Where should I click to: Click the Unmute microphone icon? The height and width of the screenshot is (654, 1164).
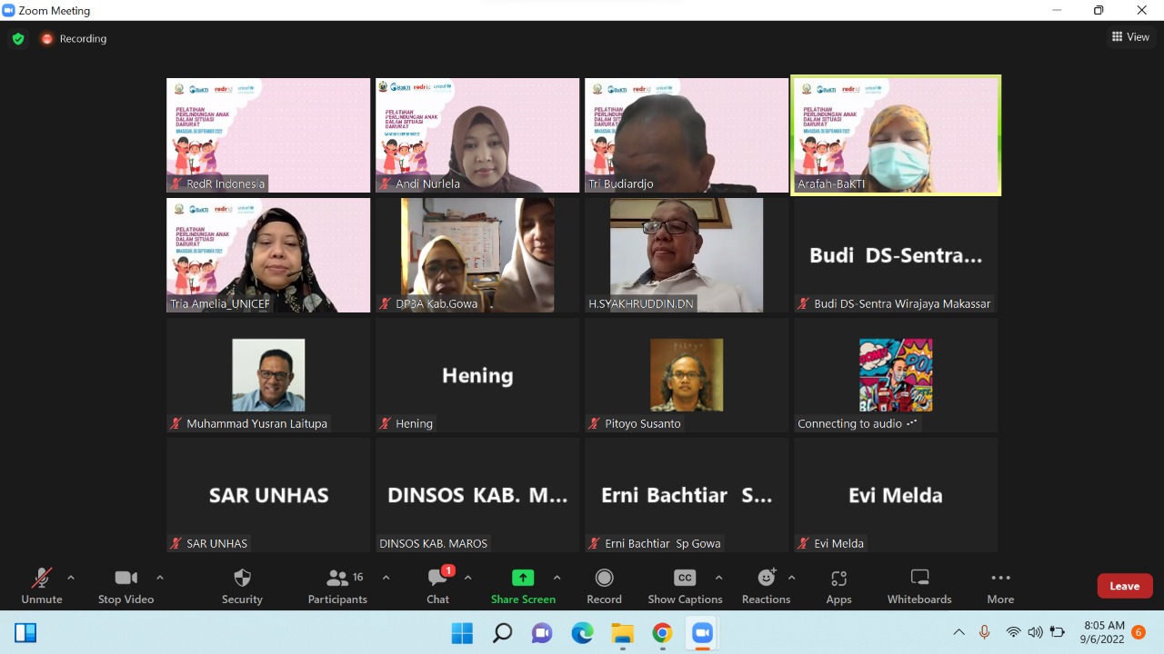42,578
